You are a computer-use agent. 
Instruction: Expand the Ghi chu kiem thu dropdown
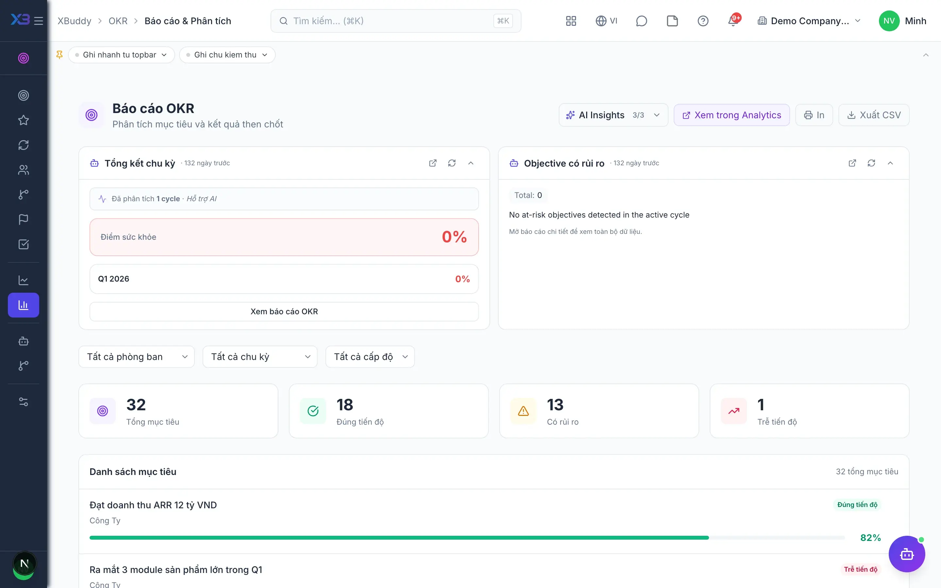click(x=227, y=55)
